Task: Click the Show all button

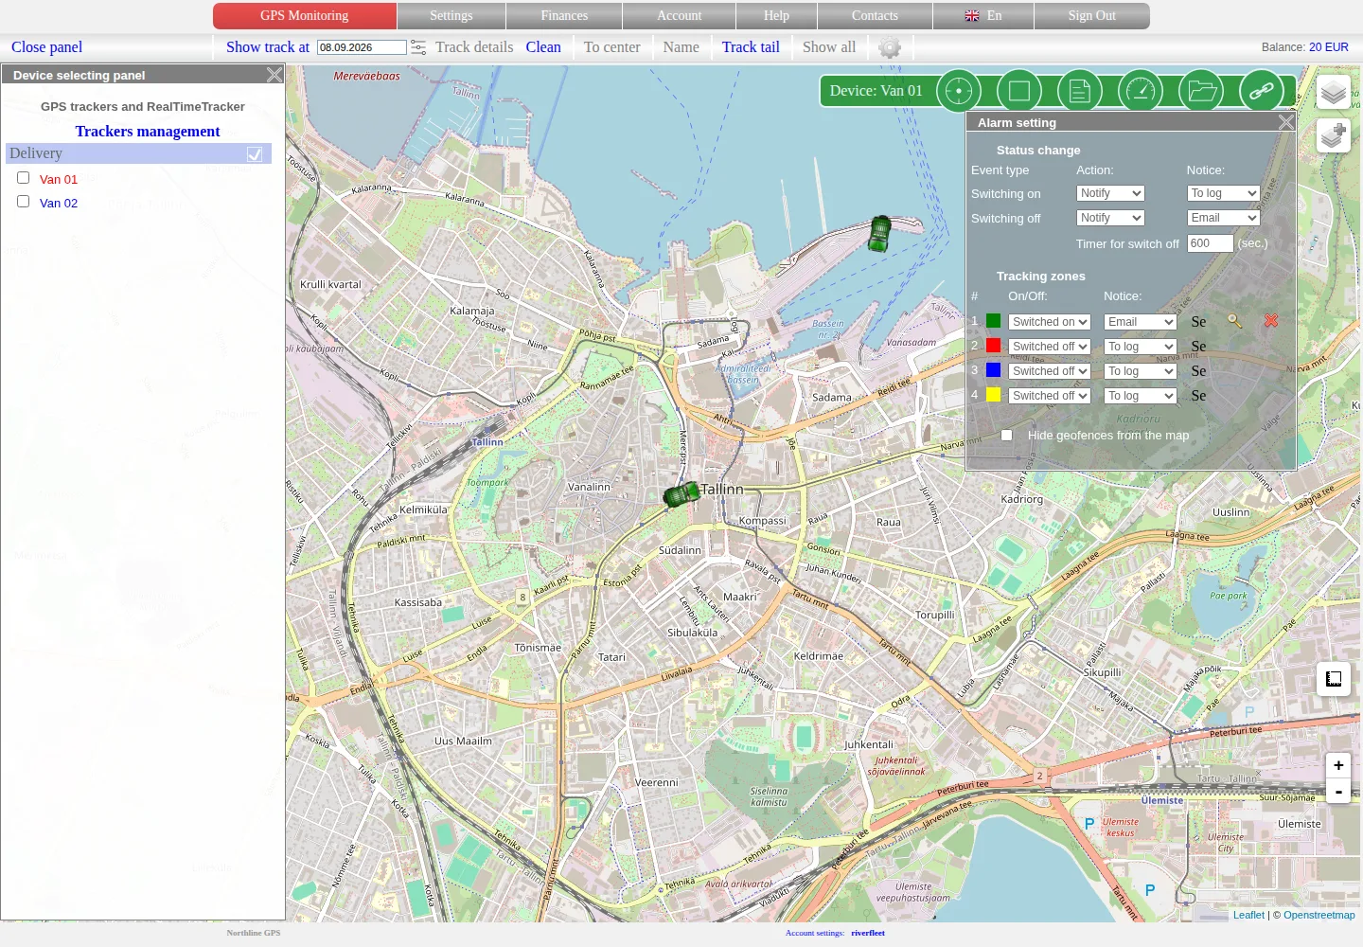Action: pos(829,47)
